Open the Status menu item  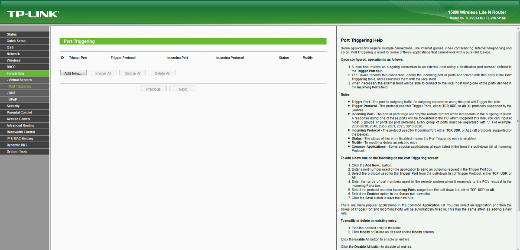coord(25,34)
